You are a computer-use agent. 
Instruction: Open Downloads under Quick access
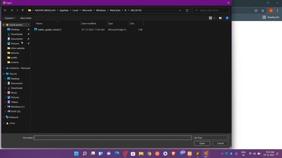pos(17,34)
